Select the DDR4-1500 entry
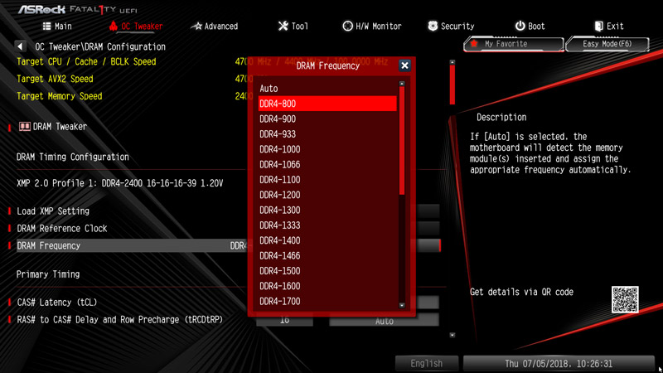This screenshot has width=663, height=373. click(x=327, y=271)
